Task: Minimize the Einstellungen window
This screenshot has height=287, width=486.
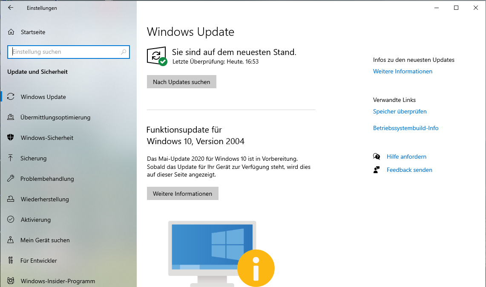Action: click(x=437, y=8)
